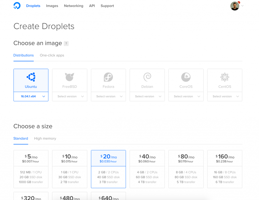Choose the $160/mo droplet size
Viewport: 259px width, 200px height.
click(x=225, y=169)
